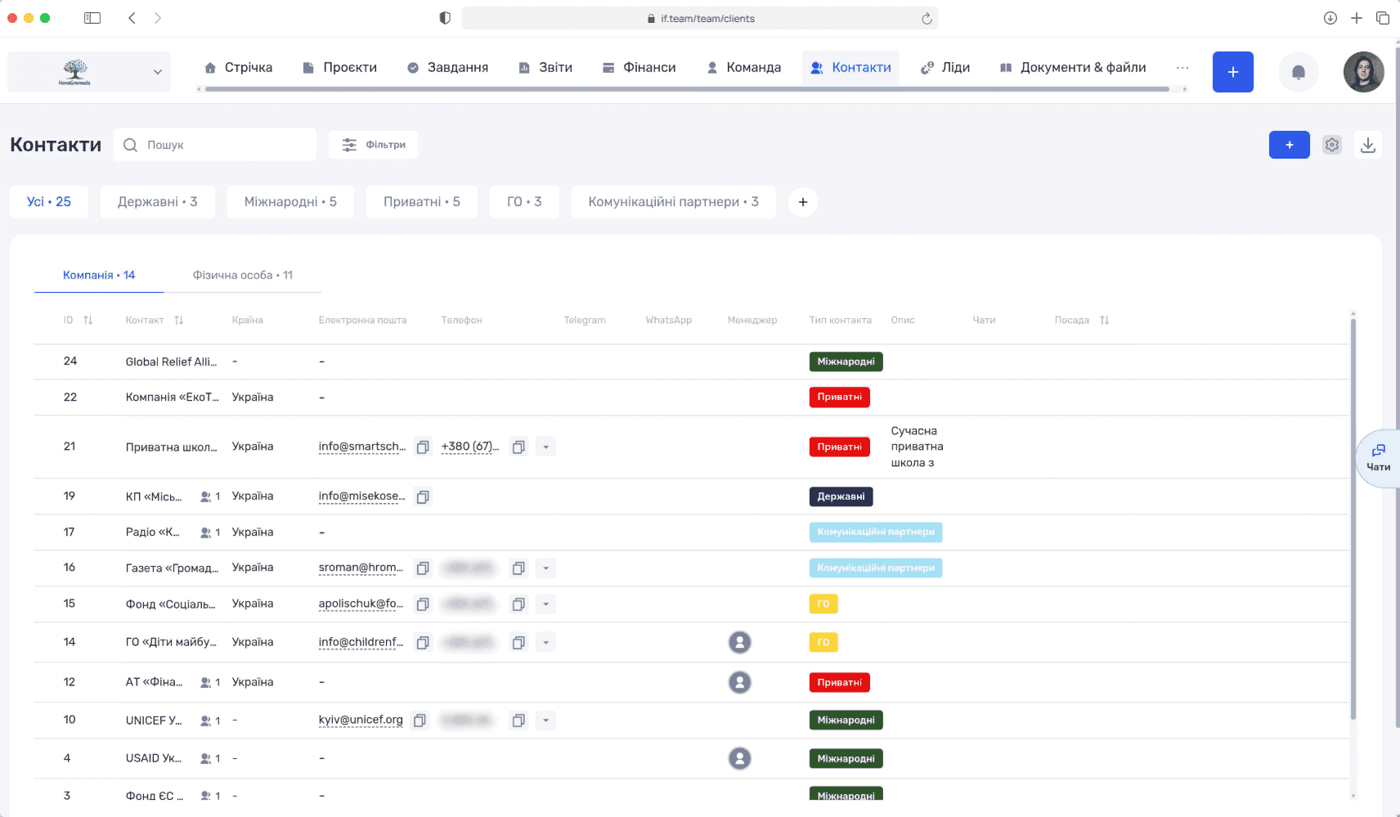The height and width of the screenshot is (817, 1400).
Task: Click the table vertical scrollbar
Action: pyautogui.click(x=1353, y=519)
